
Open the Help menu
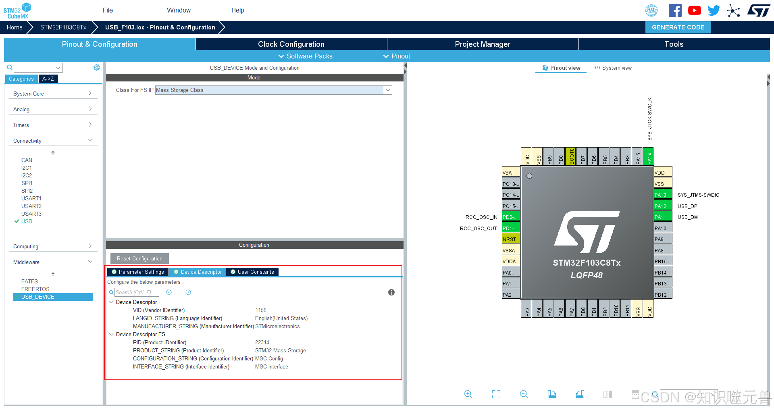237,10
